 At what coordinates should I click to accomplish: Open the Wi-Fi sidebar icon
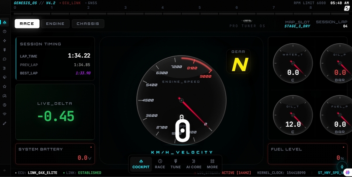(4, 114)
